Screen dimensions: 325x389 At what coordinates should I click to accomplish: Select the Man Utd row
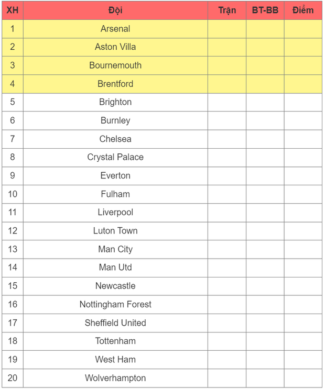(x=115, y=268)
